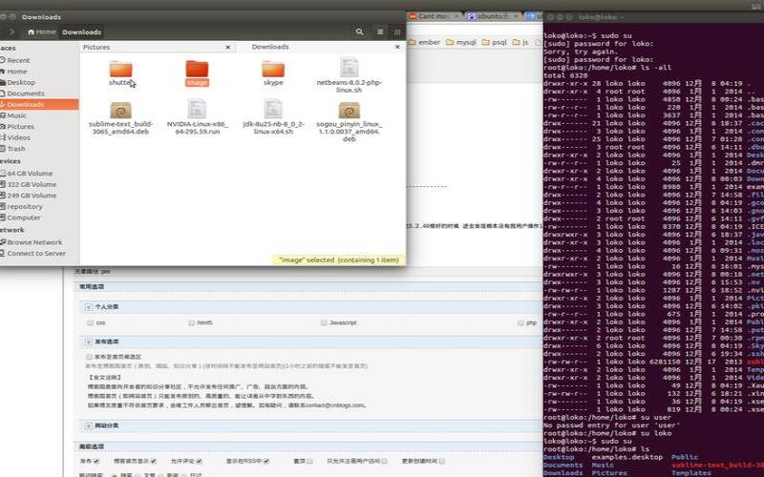The image size is (764, 477).
Task: Open the psql bookmarks folder
Action: click(494, 42)
